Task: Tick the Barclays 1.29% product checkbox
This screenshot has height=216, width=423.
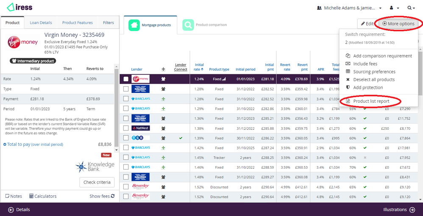Action: click(x=126, y=108)
